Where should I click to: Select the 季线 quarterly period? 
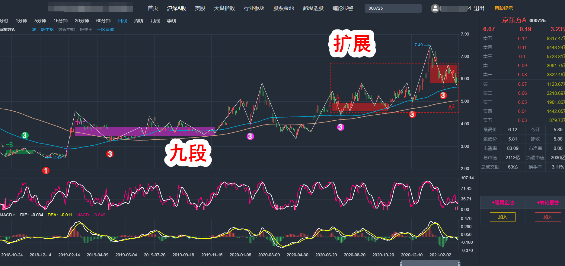pos(171,20)
